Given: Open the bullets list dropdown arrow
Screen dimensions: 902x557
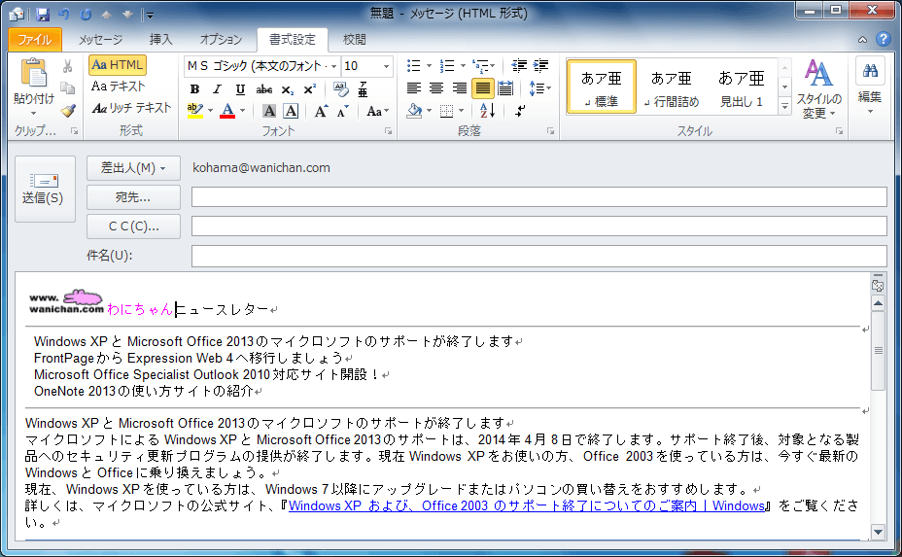Looking at the screenshot, I should point(430,65).
